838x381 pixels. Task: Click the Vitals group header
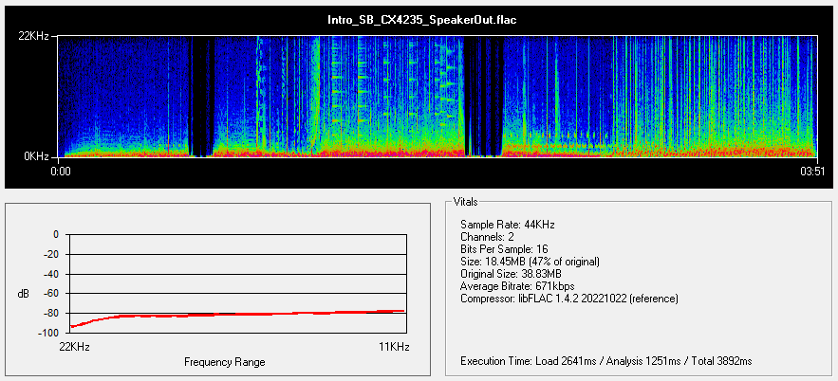pos(465,202)
